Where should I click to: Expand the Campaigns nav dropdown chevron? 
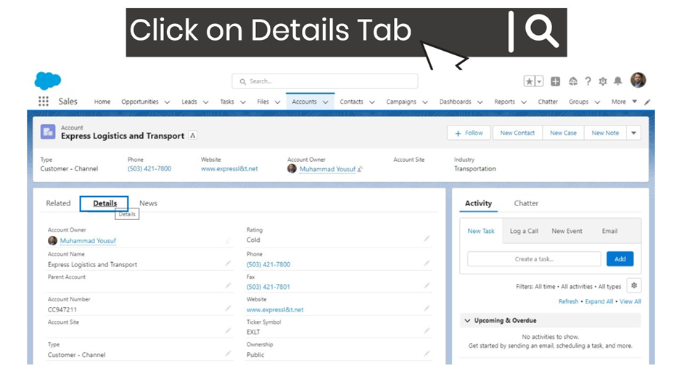point(425,102)
